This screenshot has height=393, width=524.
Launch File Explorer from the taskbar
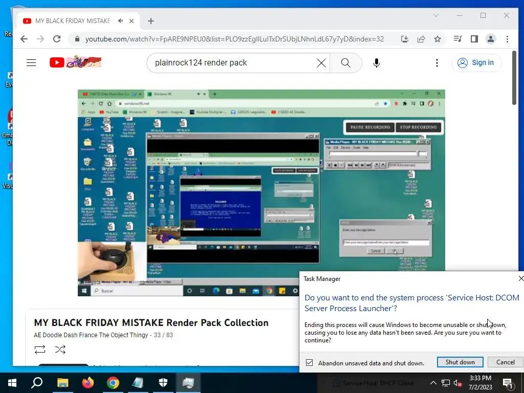62,383
